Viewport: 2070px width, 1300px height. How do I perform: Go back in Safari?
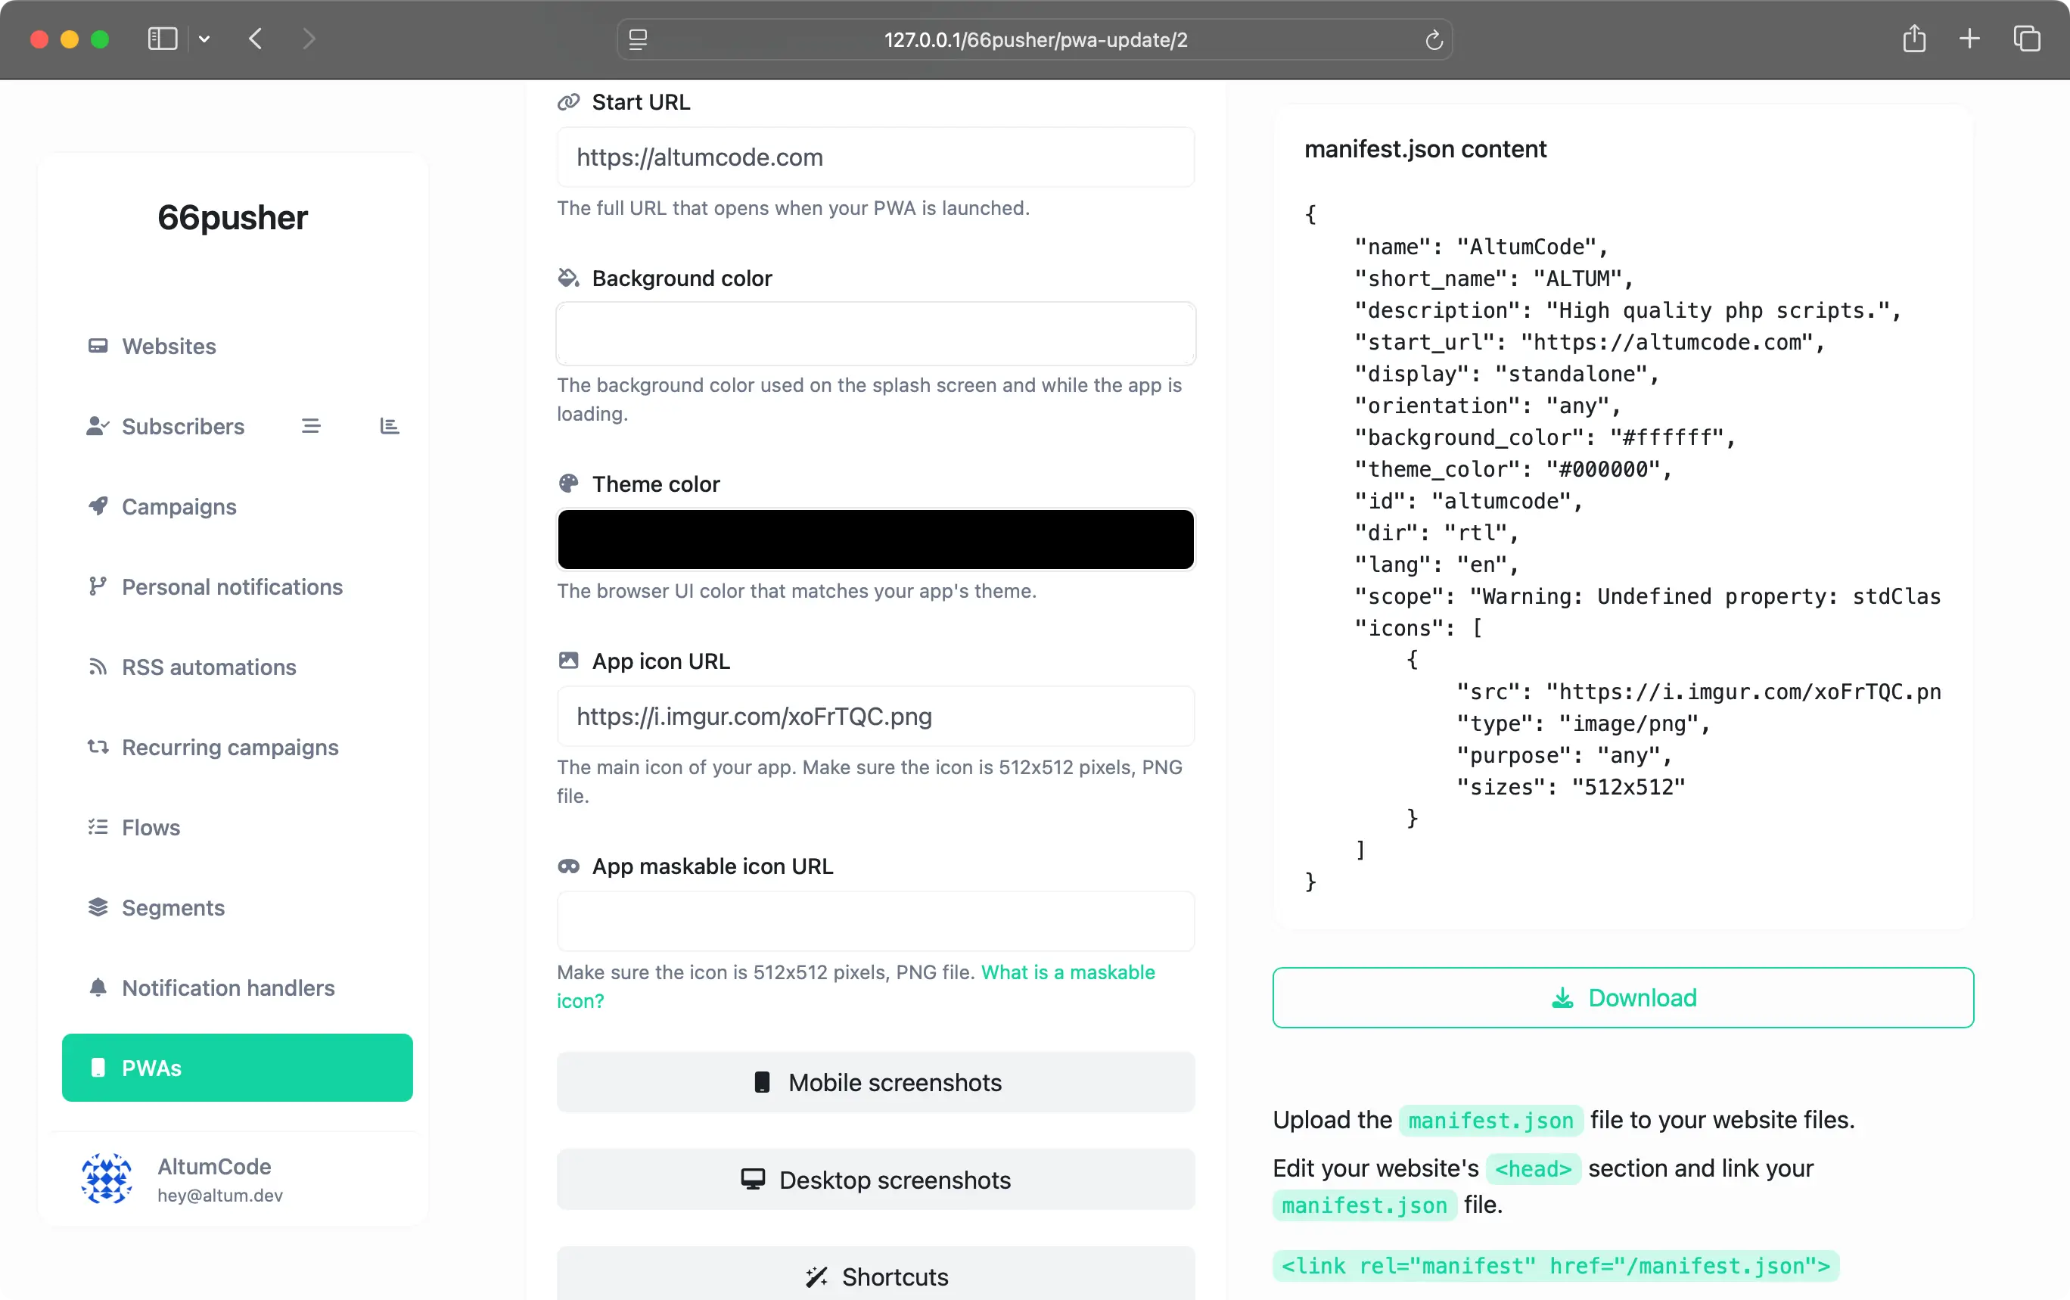pyautogui.click(x=255, y=39)
